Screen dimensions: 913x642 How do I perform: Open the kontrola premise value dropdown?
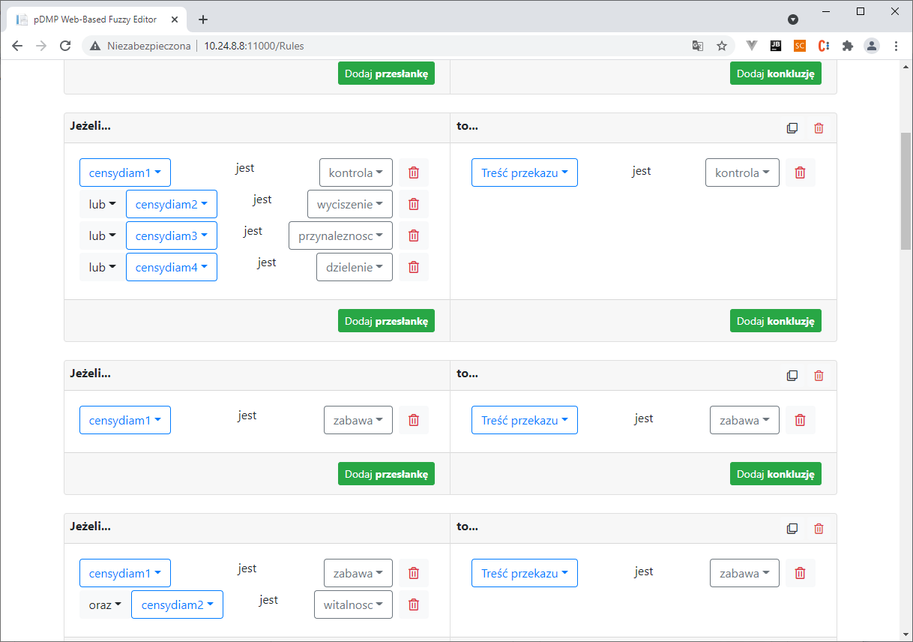(x=356, y=172)
